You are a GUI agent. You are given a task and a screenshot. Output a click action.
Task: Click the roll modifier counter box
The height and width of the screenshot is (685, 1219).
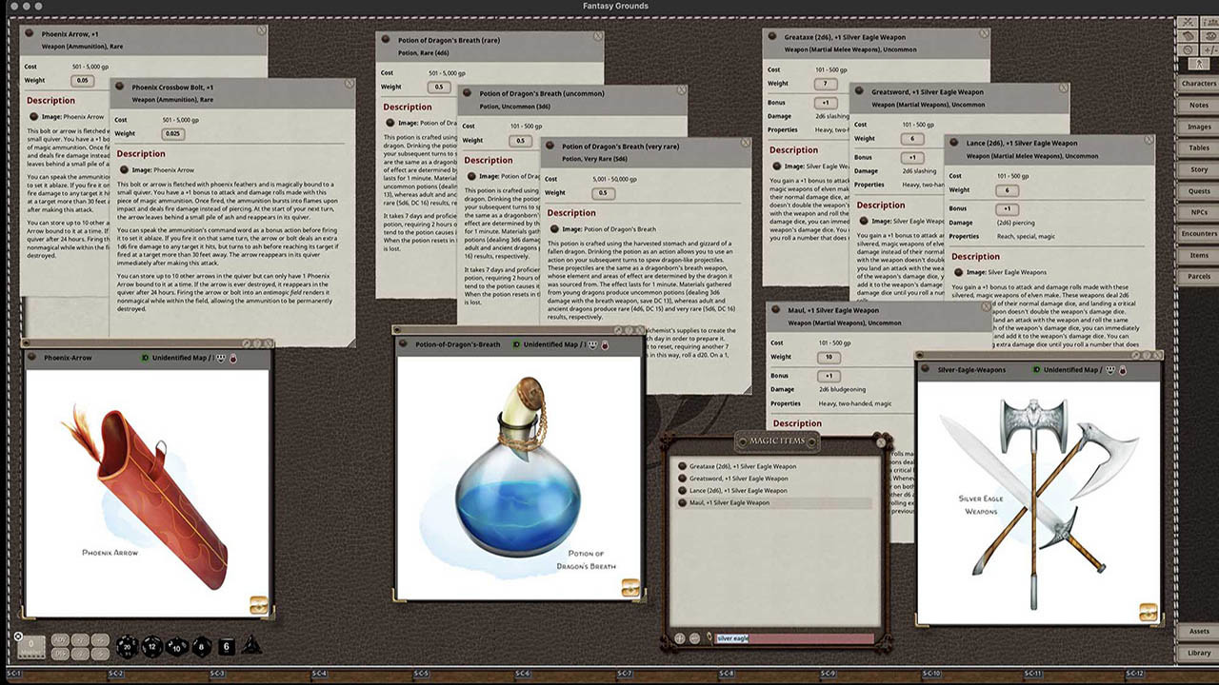tap(31, 646)
